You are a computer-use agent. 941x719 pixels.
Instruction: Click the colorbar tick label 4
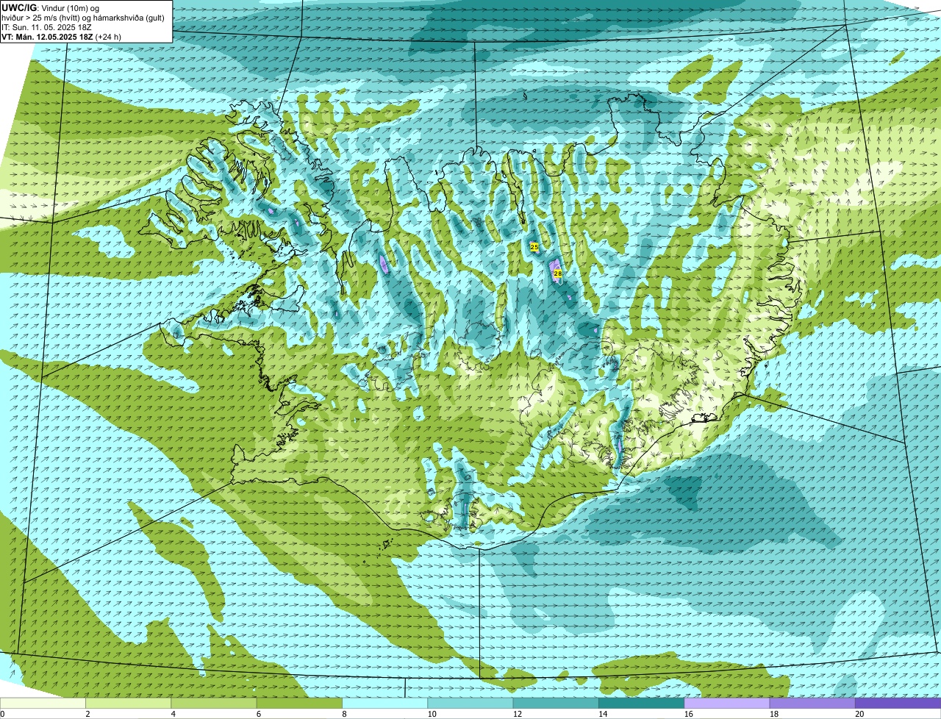[173, 714]
